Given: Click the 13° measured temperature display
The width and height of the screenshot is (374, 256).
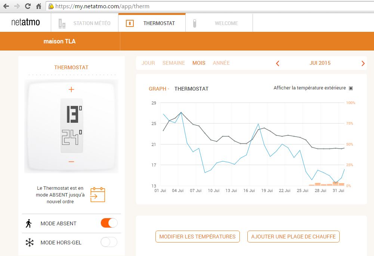Looking at the screenshot, I should tap(74, 114).
